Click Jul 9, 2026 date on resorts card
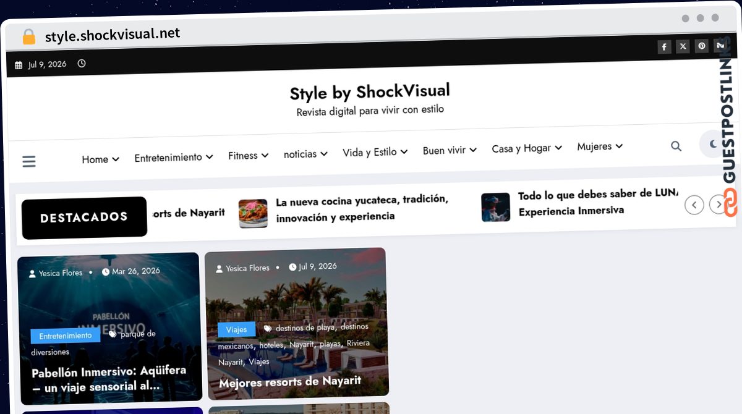 pos(318,266)
